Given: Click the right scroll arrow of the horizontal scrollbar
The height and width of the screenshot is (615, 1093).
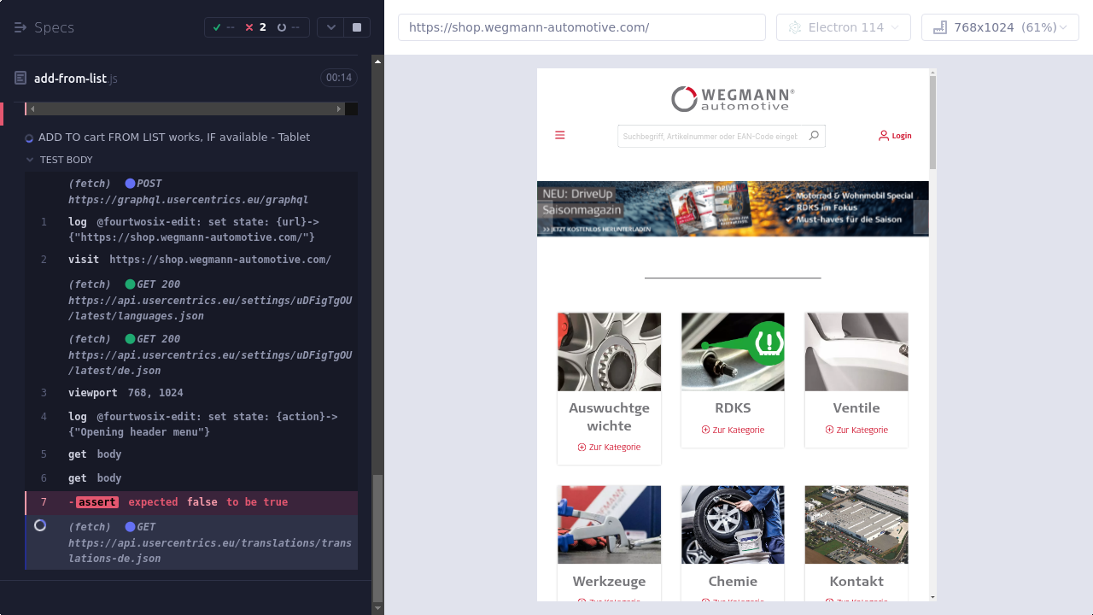Looking at the screenshot, I should 339,108.
